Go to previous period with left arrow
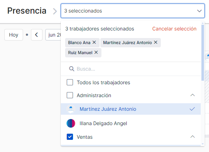 [37, 35]
